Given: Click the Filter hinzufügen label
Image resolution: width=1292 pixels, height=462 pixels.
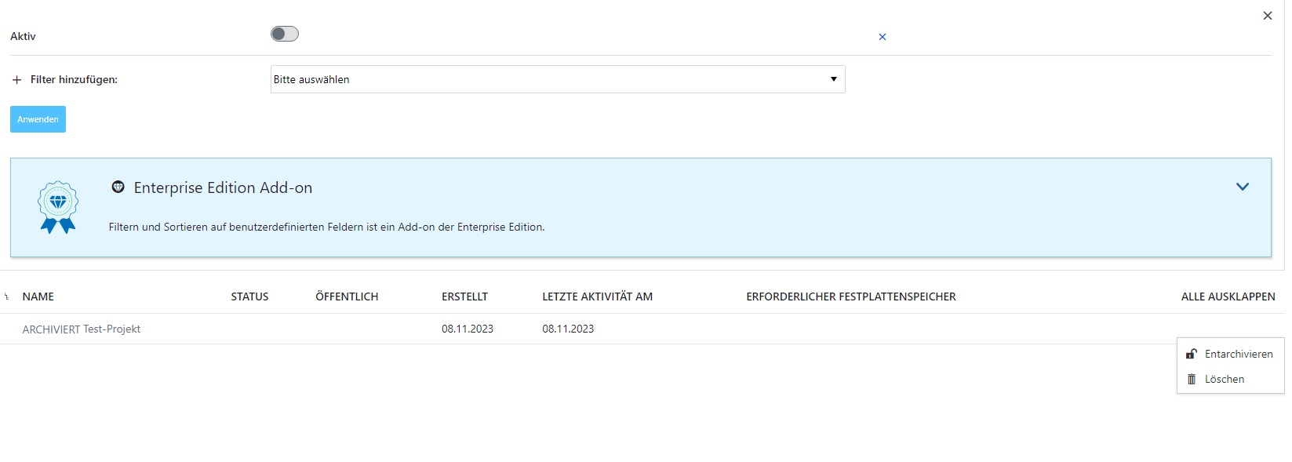Looking at the screenshot, I should (x=74, y=80).
